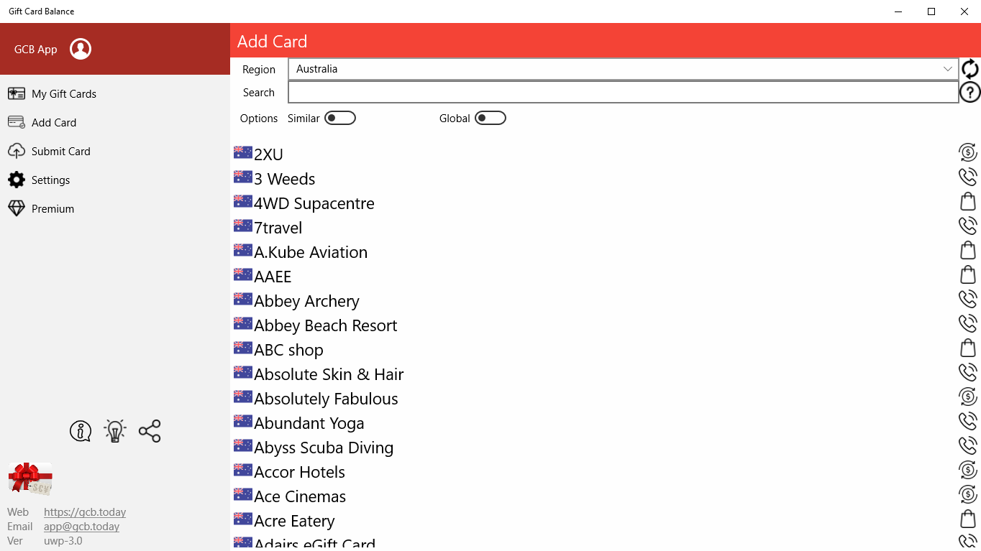Screen dimensions: 981x551
Task: Enable the Global option switch
Action: click(490, 118)
